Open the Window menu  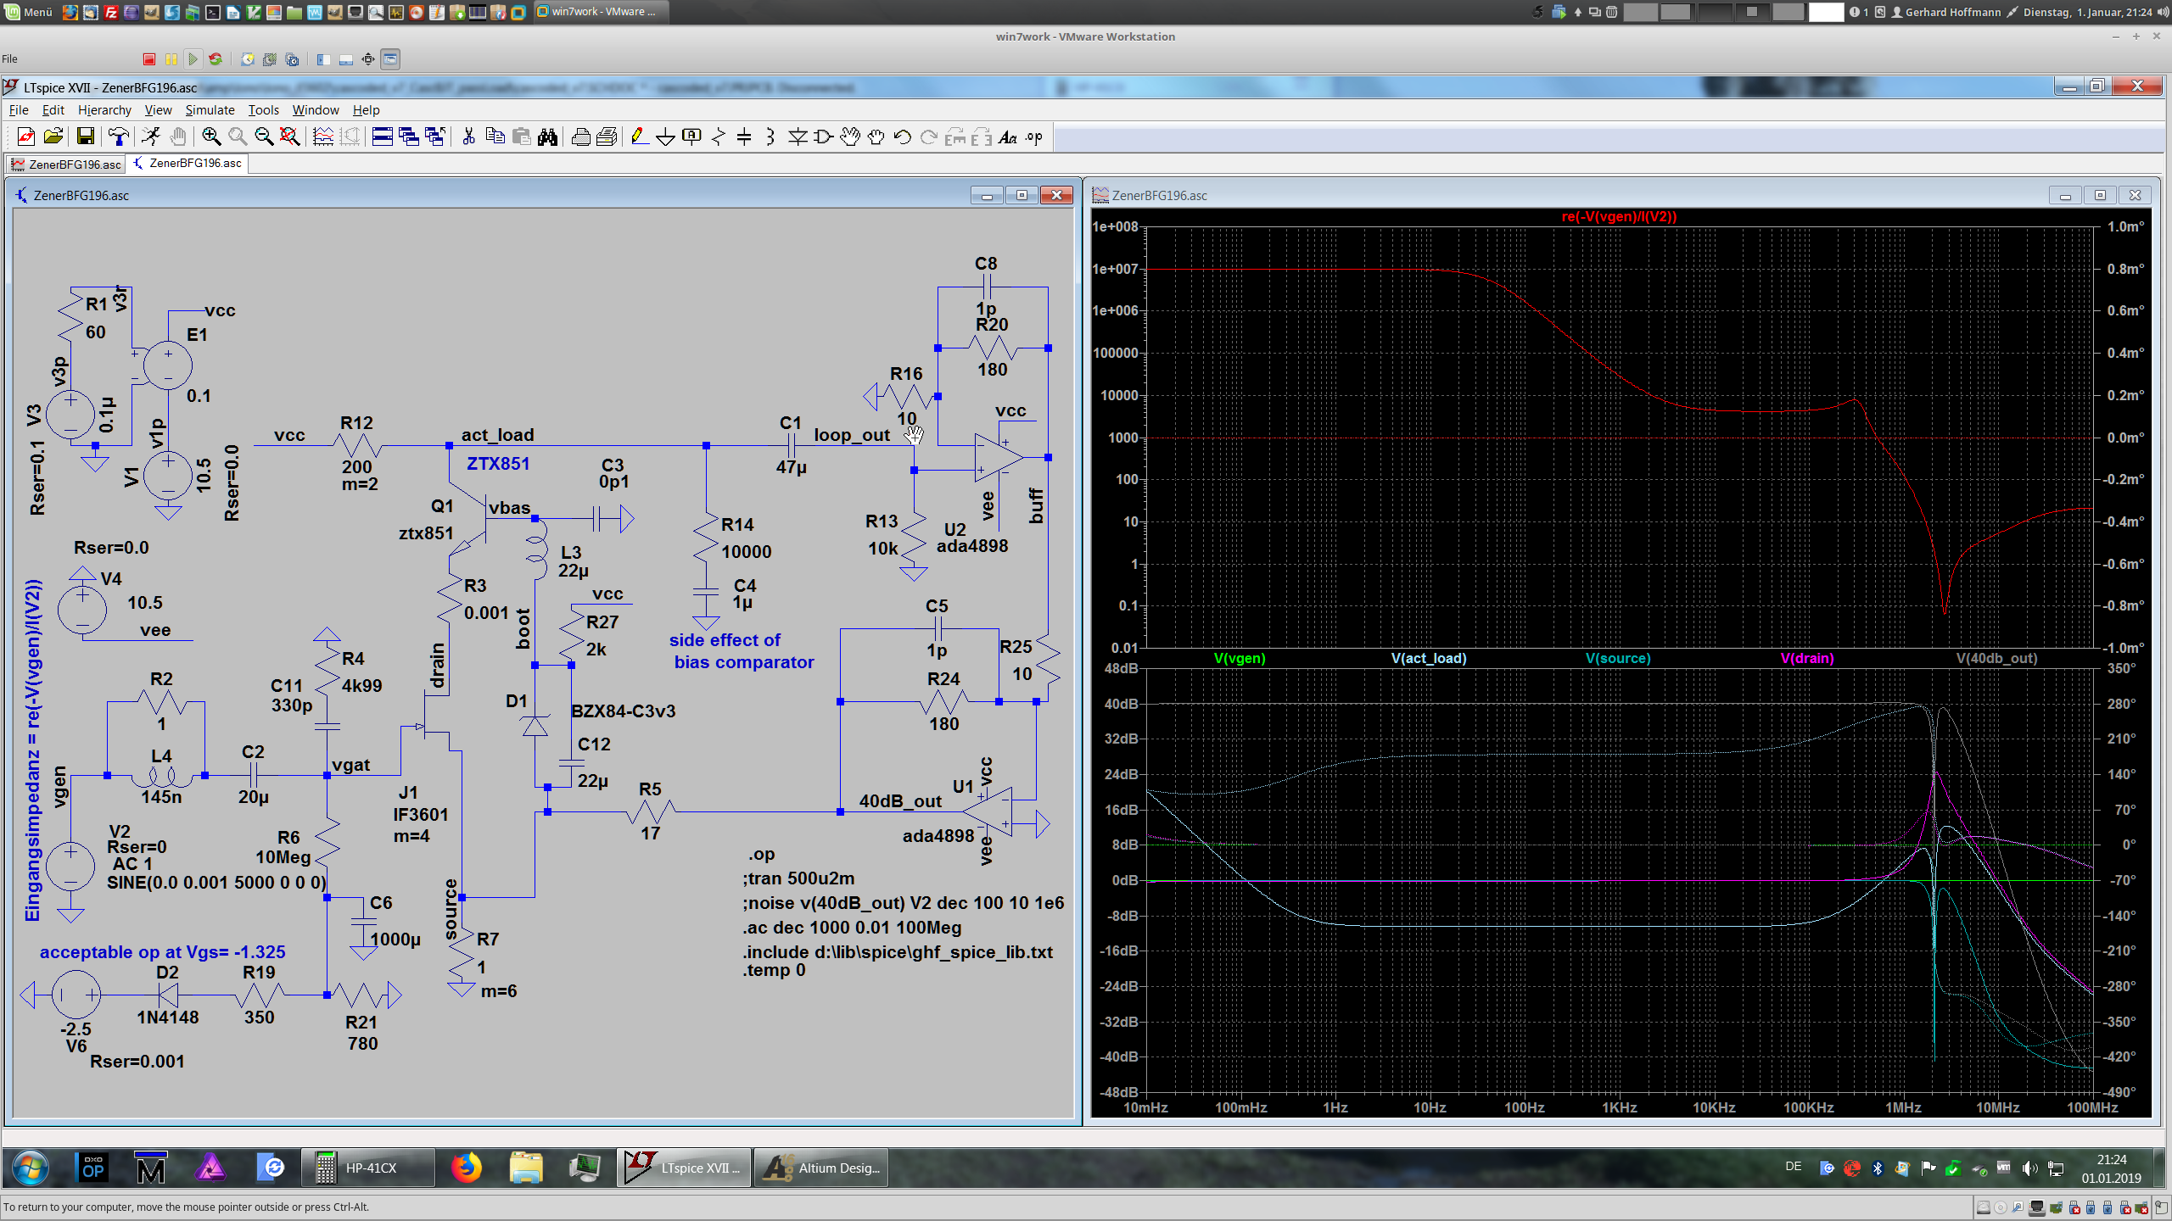(316, 110)
